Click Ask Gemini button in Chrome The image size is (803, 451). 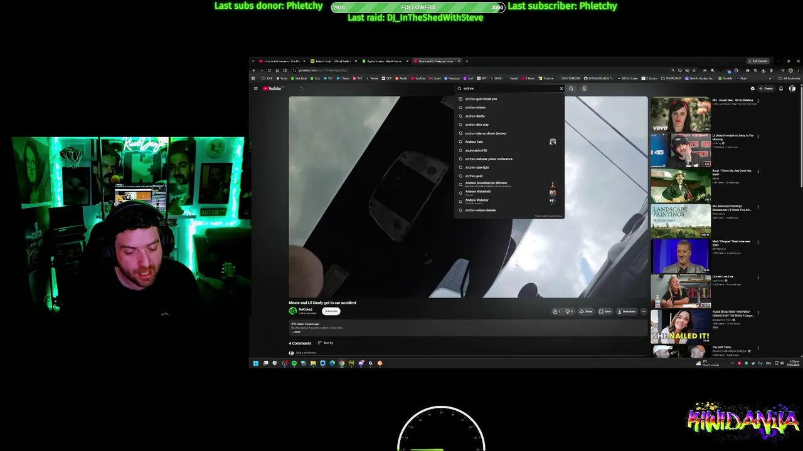[x=759, y=61]
